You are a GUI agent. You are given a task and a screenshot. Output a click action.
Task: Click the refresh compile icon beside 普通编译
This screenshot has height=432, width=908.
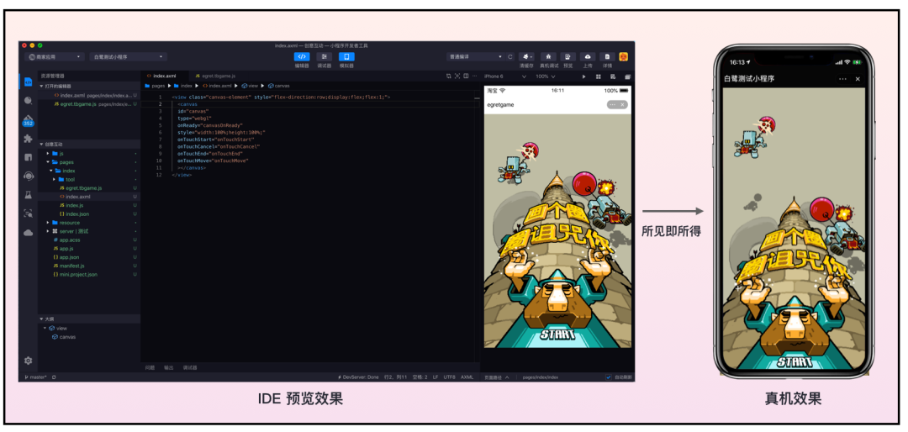coord(510,57)
